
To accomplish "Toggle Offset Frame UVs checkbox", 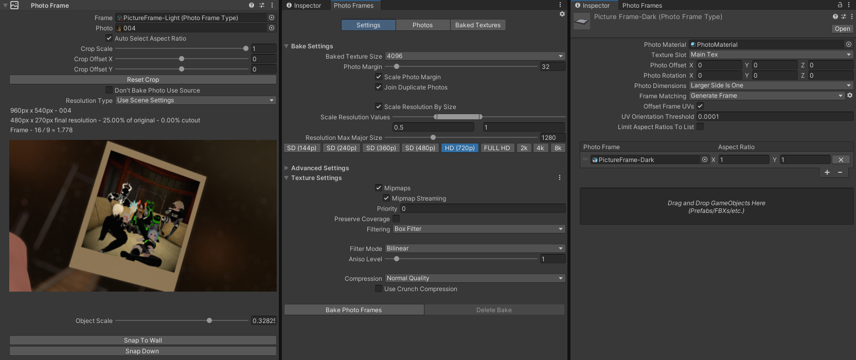I will [700, 106].
